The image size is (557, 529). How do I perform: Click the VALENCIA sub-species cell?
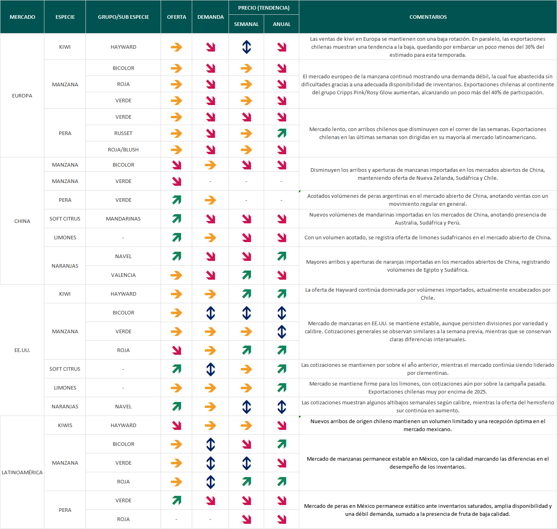click(123, 275)
